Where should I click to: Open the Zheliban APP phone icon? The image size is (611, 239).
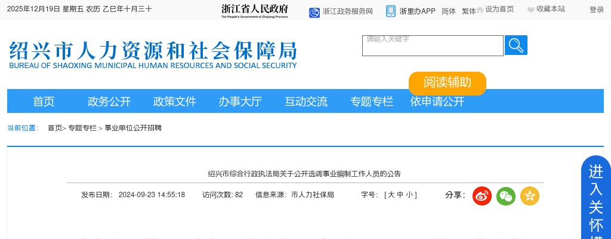[391, 11]
